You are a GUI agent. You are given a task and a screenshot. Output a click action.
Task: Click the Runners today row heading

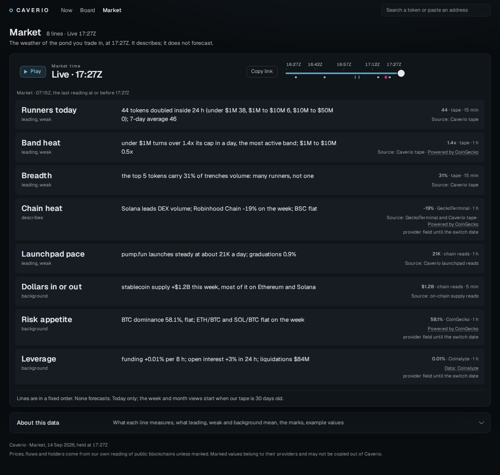click(x=49, y=110)
